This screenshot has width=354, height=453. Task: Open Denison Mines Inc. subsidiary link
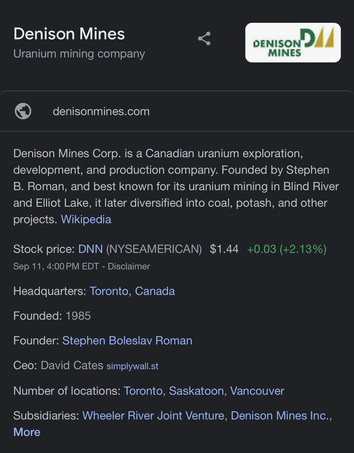(x=280, y=416)
